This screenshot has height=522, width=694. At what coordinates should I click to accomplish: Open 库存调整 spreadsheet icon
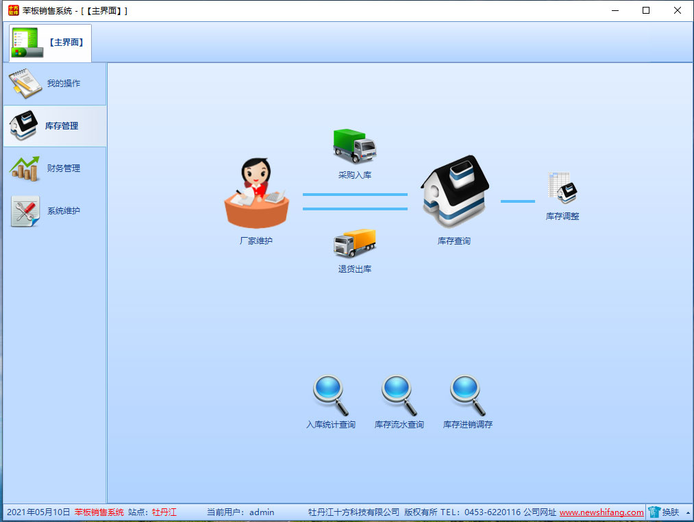click(x=562, y=188)
